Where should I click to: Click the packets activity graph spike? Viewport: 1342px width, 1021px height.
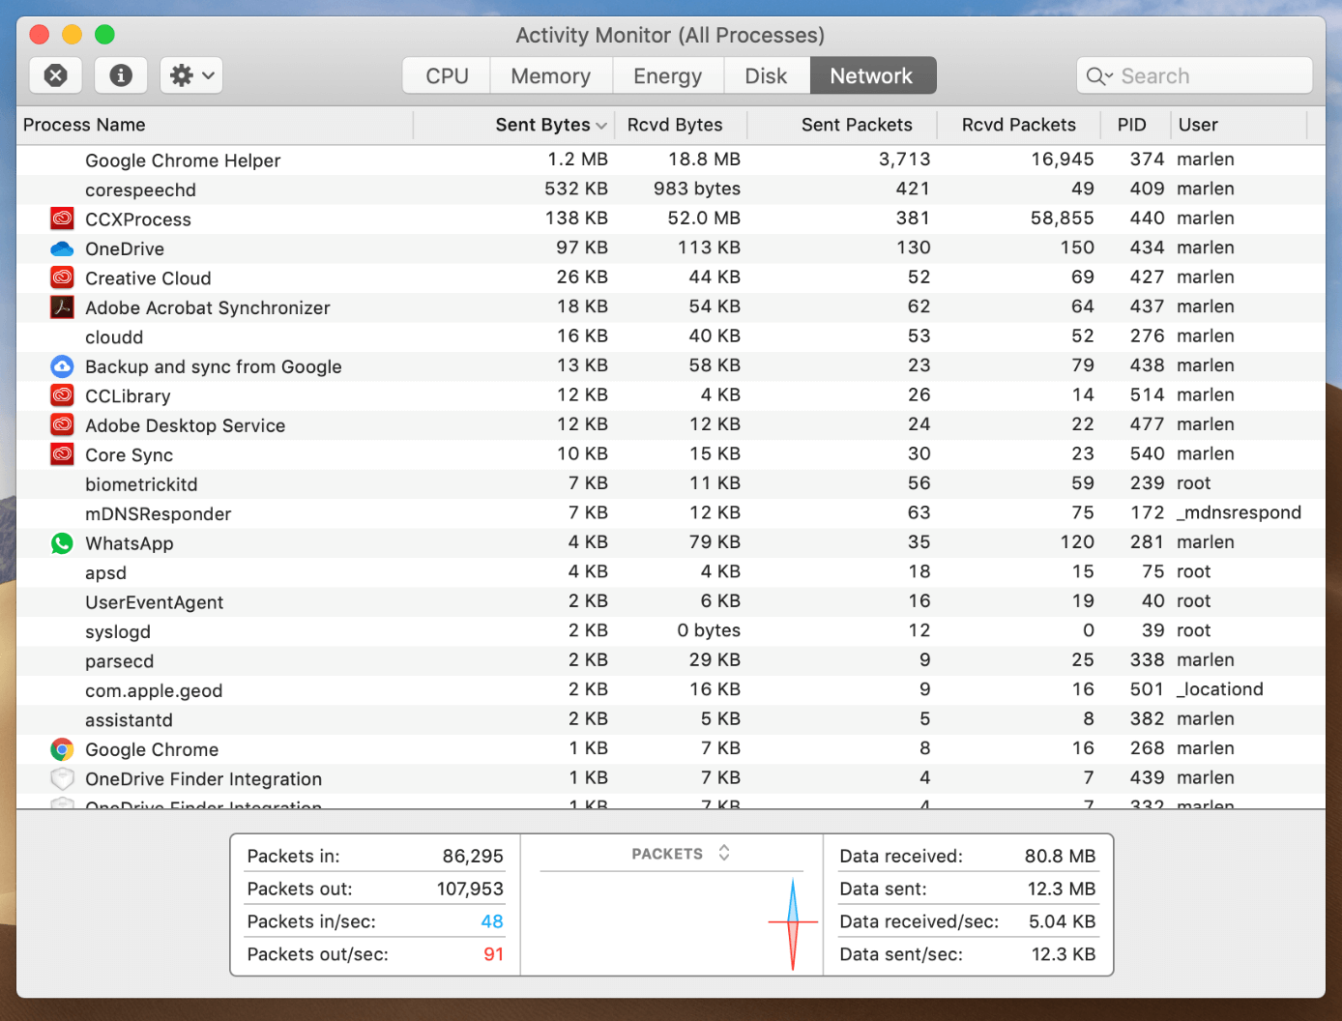pyautogui.click(x=793, y=920)
